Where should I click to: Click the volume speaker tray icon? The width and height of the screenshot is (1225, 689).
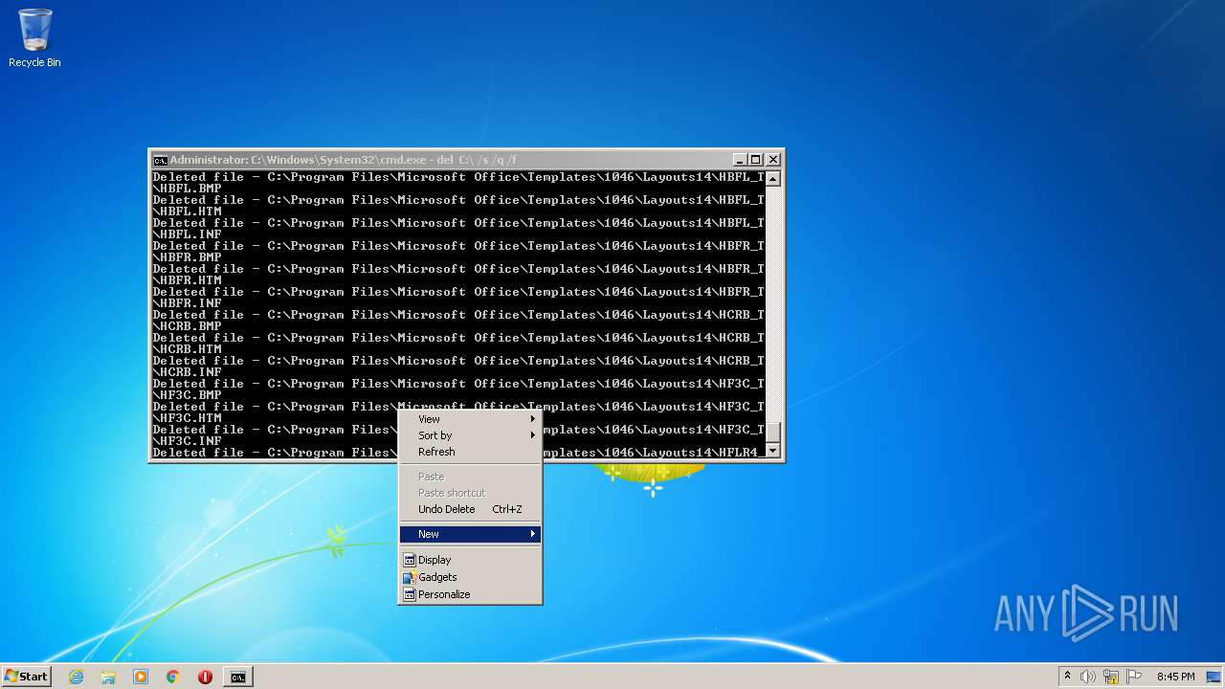[x=1088, y=677]
